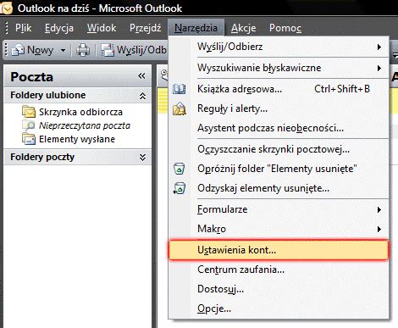Collapse the Foldery ulubione section

tap(143, 96)
